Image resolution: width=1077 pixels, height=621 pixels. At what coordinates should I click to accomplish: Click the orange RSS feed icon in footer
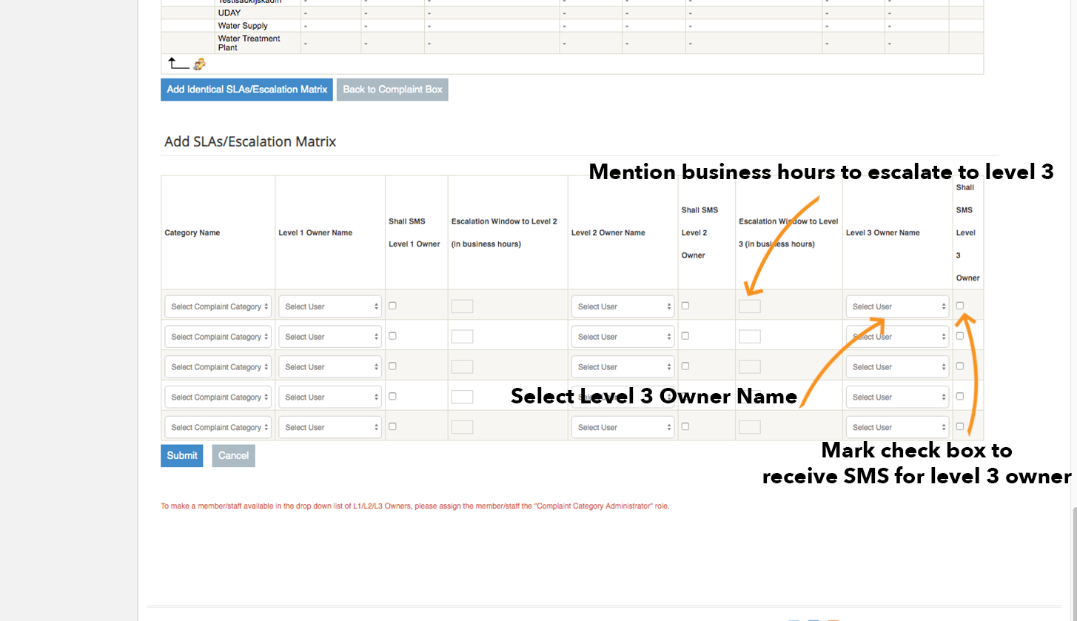pyautogui.click(x=833, y=619)
